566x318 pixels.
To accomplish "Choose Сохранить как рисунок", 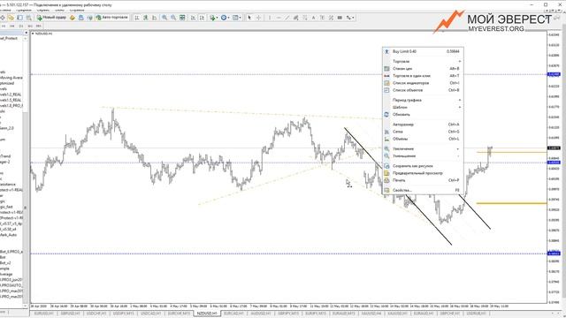I will [423, 166].
